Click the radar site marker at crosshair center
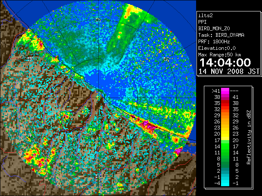 point(98,98)
